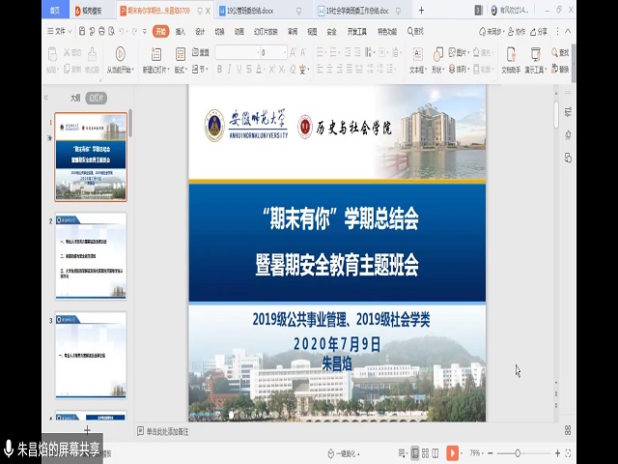Click the orange slideshow play button in status bar
Screen dimensions: 618x464
[452, 452]
